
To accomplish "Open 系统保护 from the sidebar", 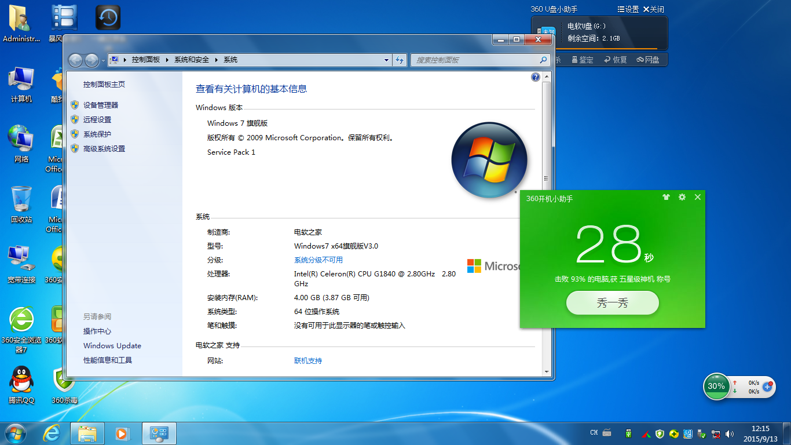I will (x=97, y=134).
